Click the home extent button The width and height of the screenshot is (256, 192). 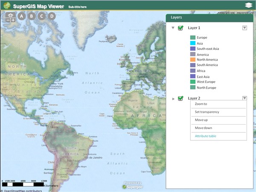(x=10, y=14)
